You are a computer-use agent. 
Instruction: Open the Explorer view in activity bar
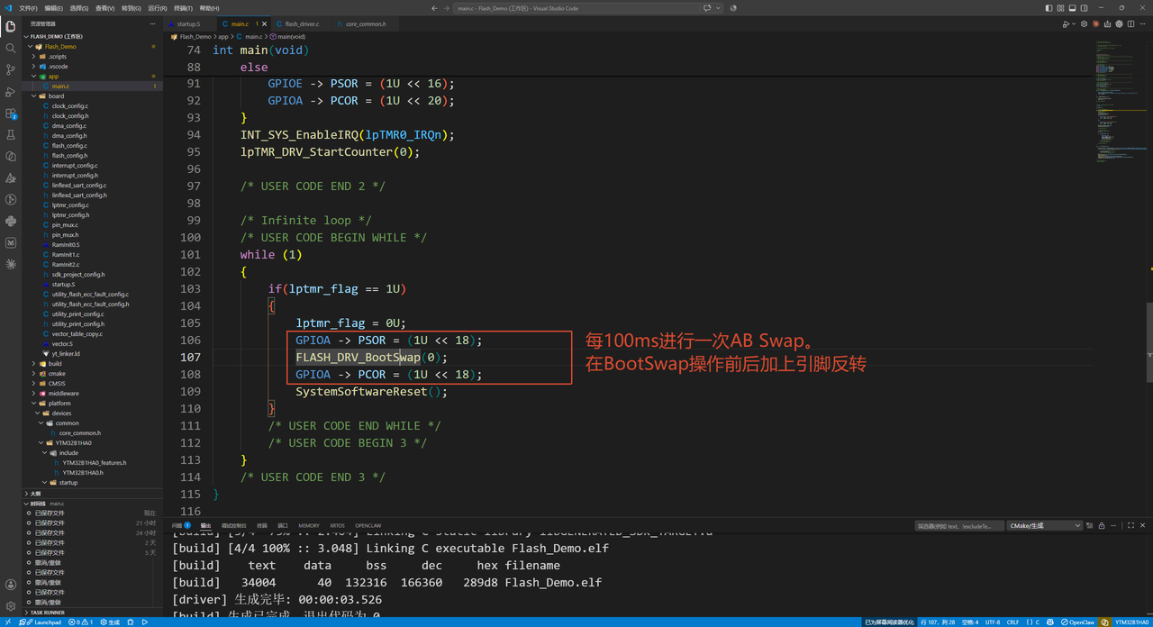coord(11,26)
